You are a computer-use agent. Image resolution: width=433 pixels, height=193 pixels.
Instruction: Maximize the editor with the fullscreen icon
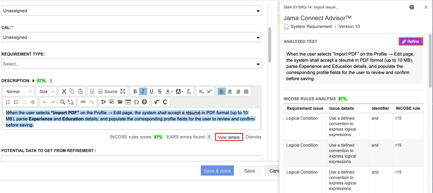123,91
